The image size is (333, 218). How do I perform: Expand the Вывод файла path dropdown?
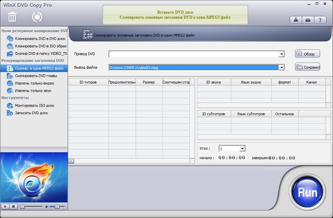coord(281,68)
